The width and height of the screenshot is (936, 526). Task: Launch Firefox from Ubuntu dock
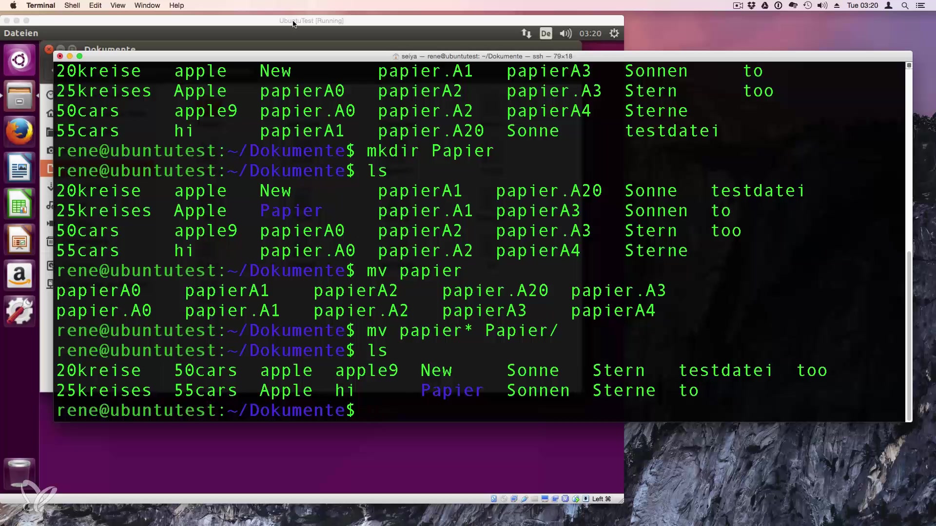click(x=19, y=132)
